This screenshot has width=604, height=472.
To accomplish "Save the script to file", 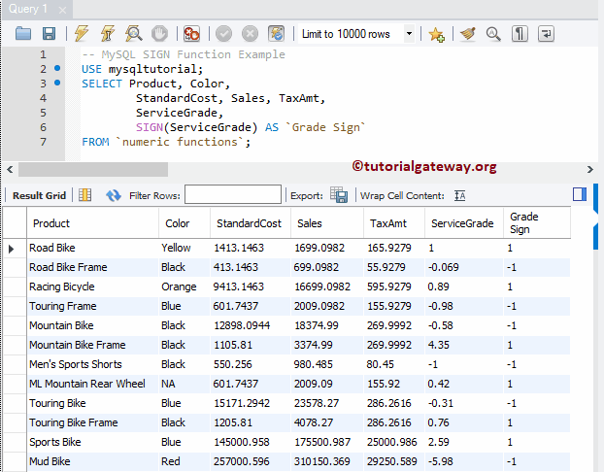I will click(x=48, y=34).
